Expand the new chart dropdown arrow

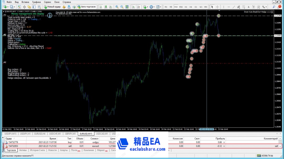8,7
